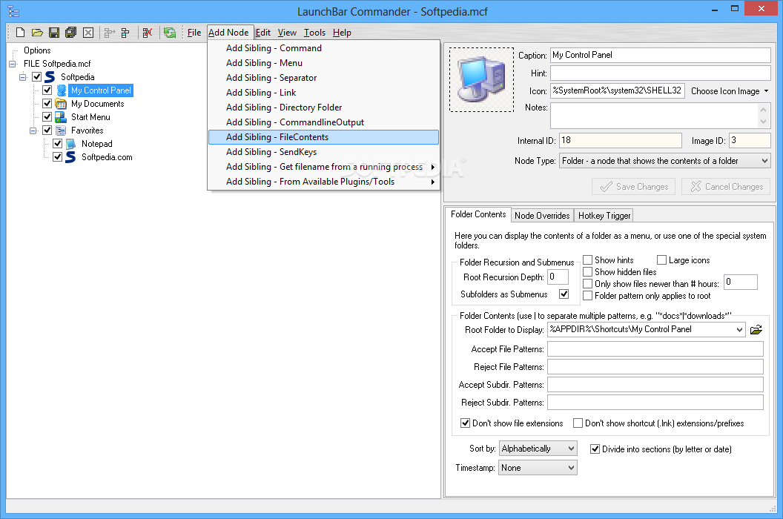Click the Caption input field
This screenshot has width=783, height=519.
click(660, 55)
